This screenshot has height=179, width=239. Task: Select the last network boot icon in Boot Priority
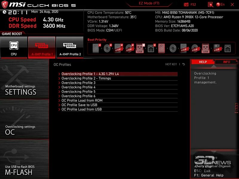(x=228, y=48)
